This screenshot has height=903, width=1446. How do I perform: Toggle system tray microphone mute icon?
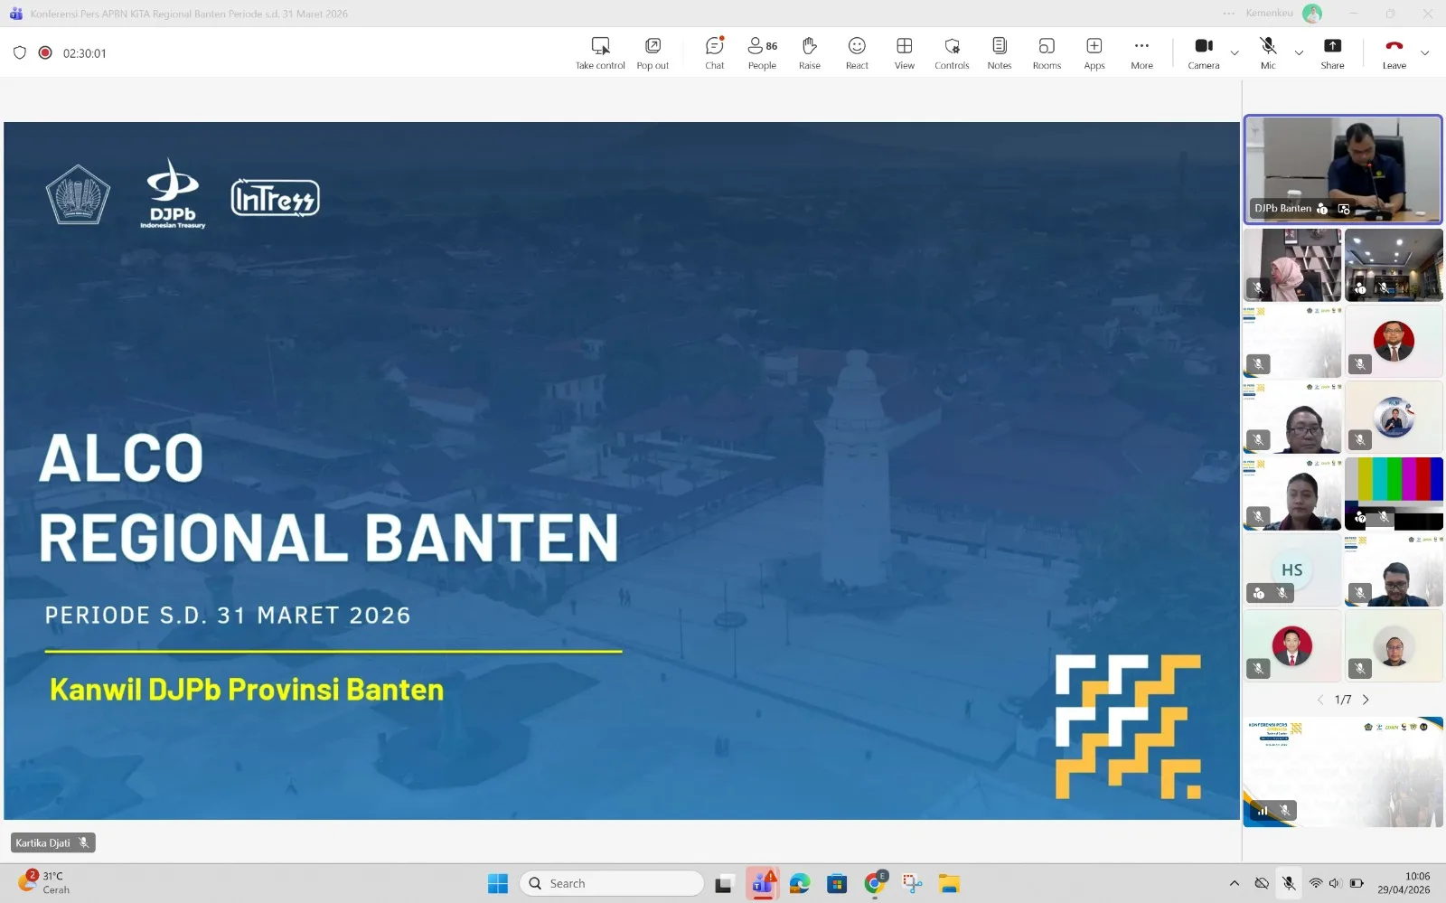point(1289,883)
